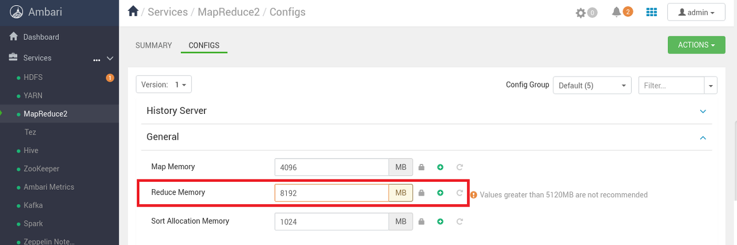
Task: Click green plus override for Sort Allocation Memory
Action: coord(440,221)
